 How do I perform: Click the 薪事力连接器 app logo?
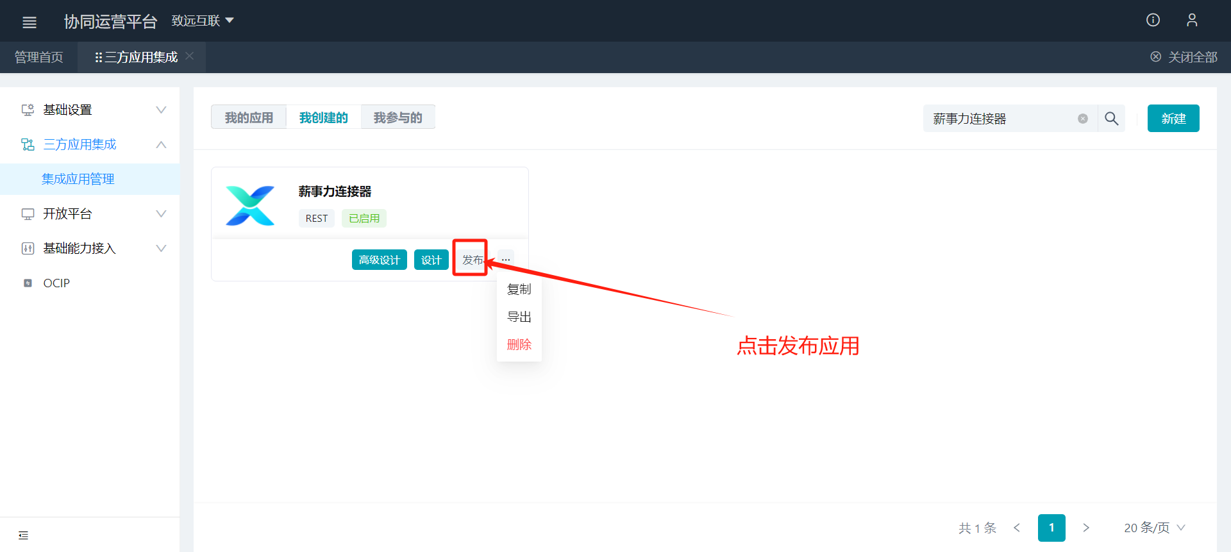coord(250,206)
